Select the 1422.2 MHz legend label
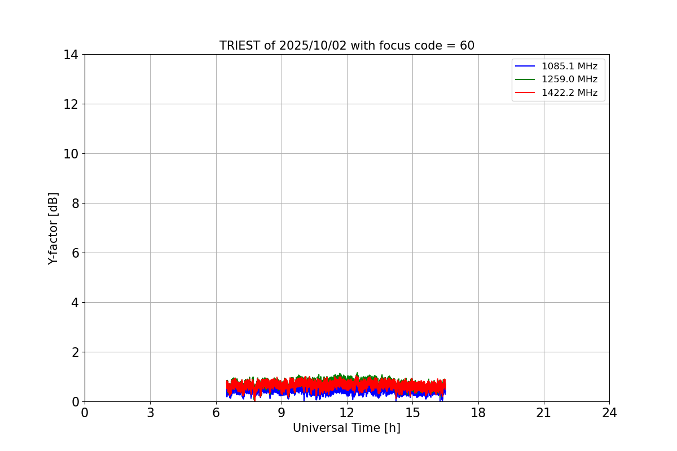Image resolution: width=677 pixels, height=451 pixels. pyautogui.click(x=569, y=93)
